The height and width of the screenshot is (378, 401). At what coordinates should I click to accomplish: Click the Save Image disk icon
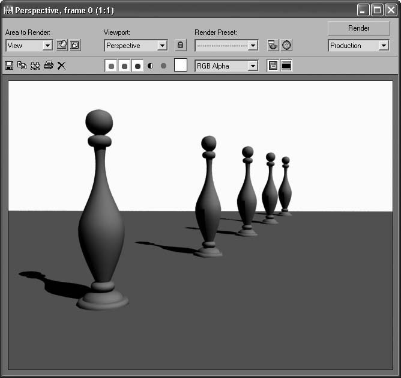point(9,66)
